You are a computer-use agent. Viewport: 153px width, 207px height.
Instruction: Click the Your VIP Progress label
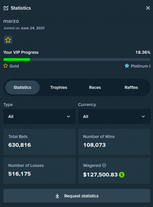tap(21, 52)
